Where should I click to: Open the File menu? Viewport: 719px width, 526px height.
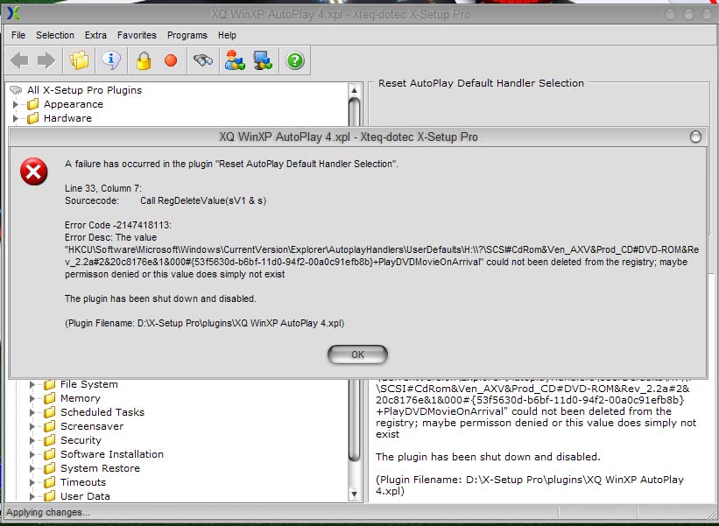[18, 35]
